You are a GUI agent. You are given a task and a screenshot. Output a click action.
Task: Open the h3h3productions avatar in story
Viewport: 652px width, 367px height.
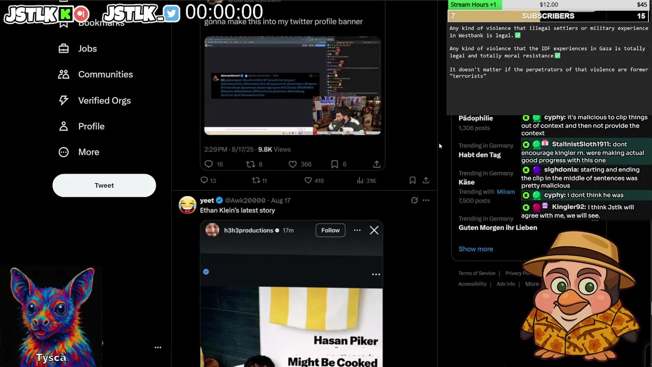coord(212,230)
